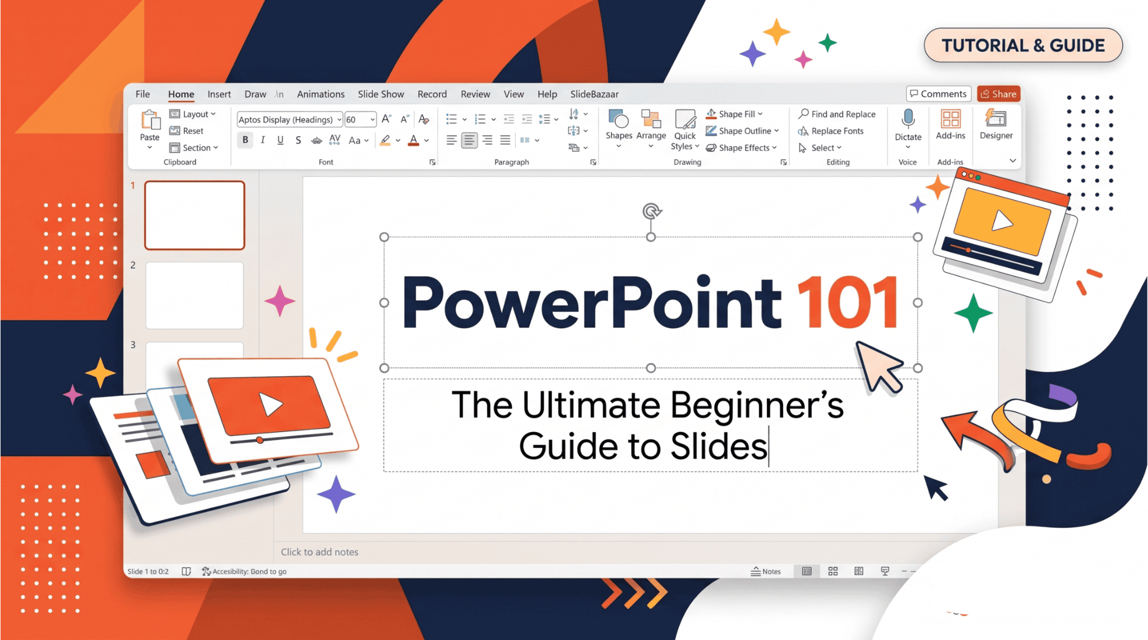Click the Paste clipboard icon
1148x640 pixels.
coord(150,120)
